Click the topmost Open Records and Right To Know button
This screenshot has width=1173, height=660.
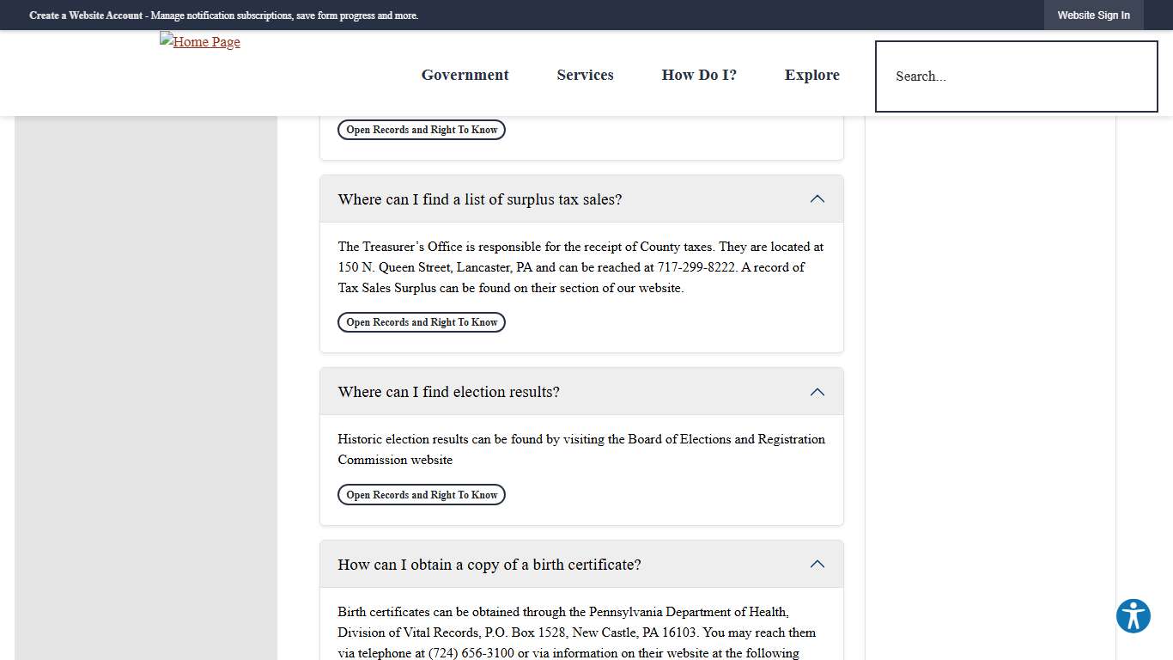click(x=421, y=129)
